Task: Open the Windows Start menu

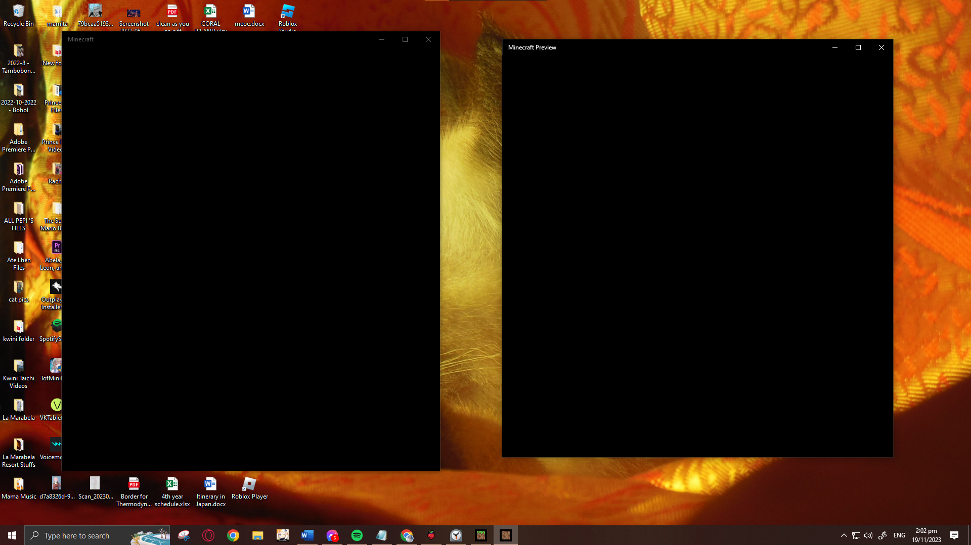Action: point(12,535)
